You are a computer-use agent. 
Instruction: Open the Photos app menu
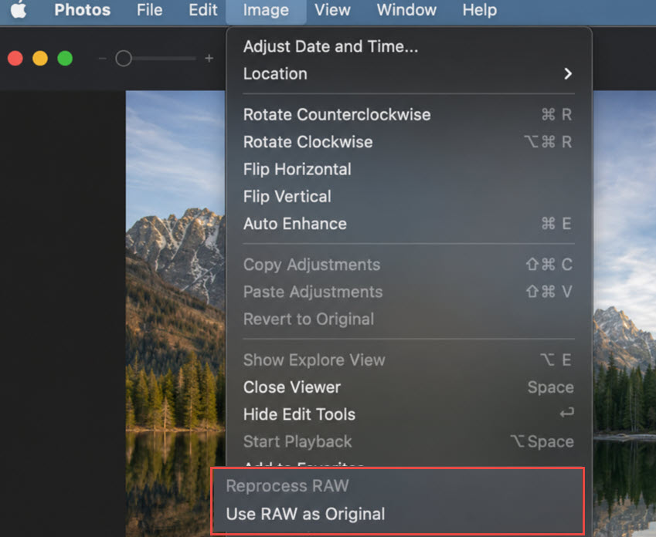pos(83,9)
